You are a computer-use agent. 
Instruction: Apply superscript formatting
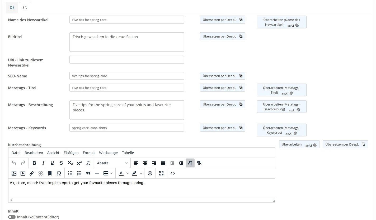tap(79, 163)
